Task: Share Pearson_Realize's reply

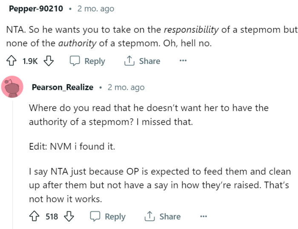Action: (162, 217)
